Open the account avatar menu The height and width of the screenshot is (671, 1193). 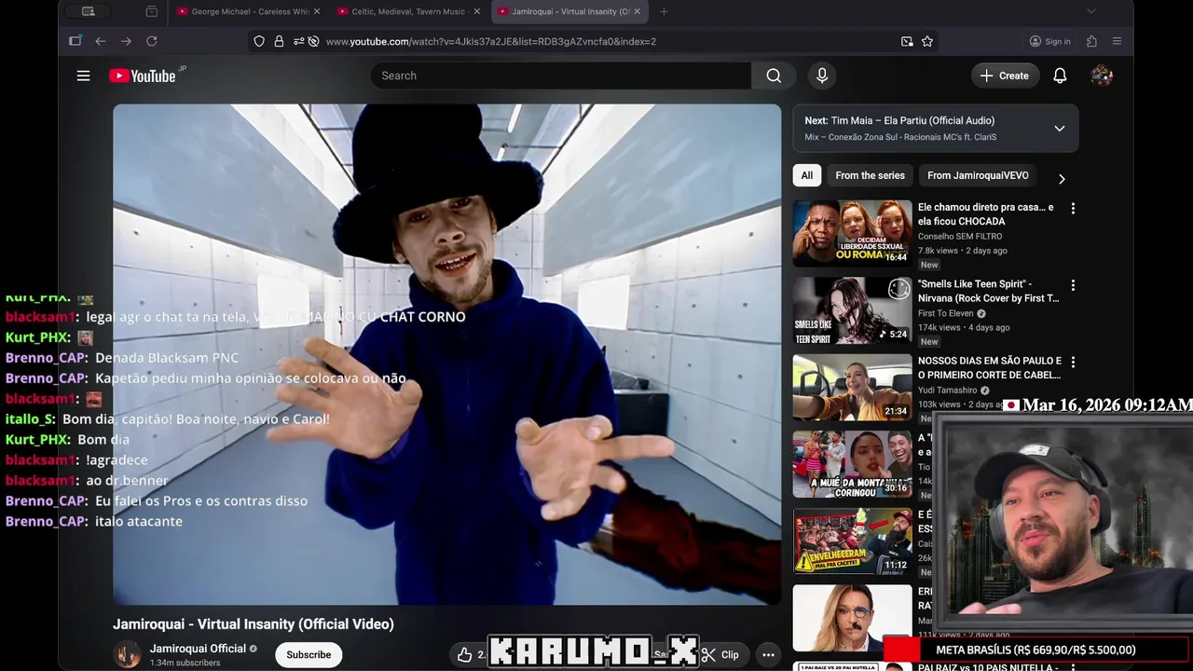[1102, 75]
